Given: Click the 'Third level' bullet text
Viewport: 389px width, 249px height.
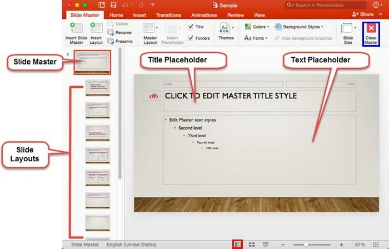Looking at the screenshot, I should [x=197, y=136].
